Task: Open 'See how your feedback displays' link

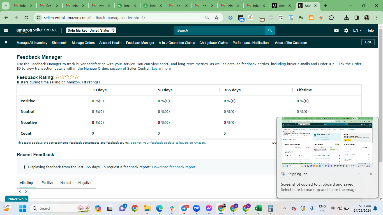Action: coord(168,143)
